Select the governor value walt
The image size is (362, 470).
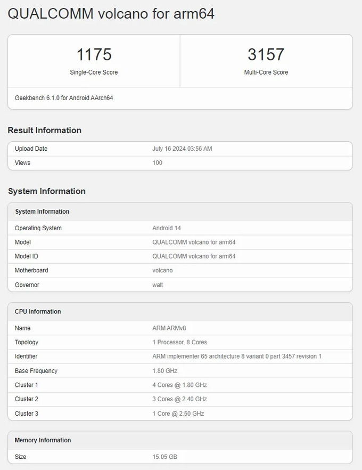click(158, 285)
